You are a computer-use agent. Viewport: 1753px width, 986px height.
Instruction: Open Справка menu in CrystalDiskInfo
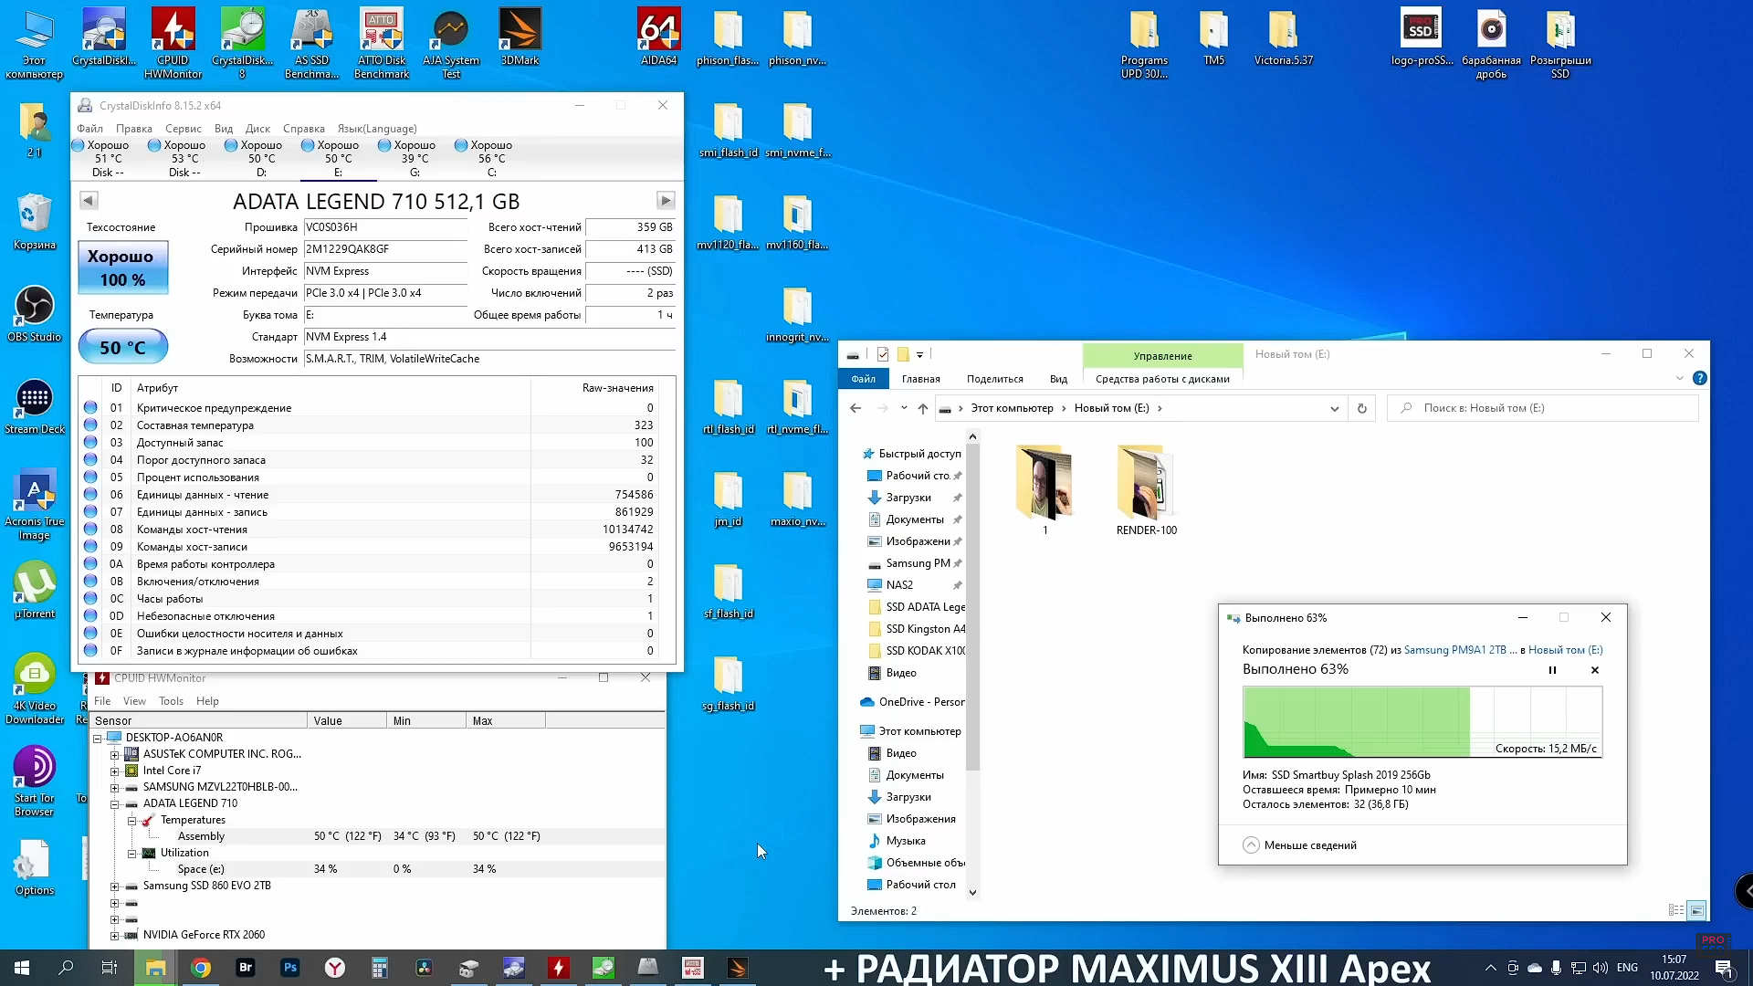click(x=304, y=129)
